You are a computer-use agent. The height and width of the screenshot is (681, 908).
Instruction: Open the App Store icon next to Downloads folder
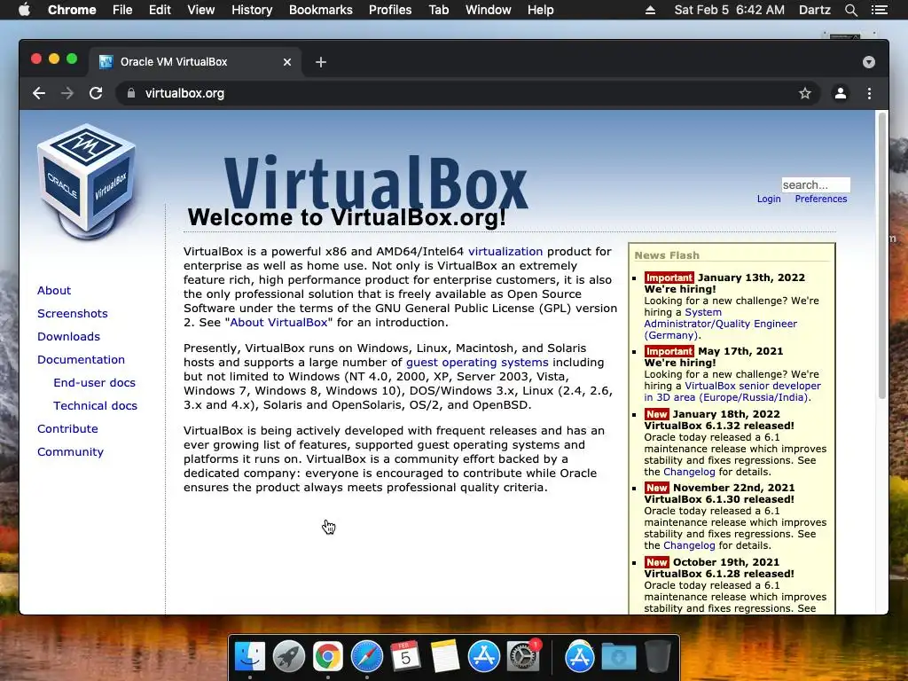(x=580, y=657)
